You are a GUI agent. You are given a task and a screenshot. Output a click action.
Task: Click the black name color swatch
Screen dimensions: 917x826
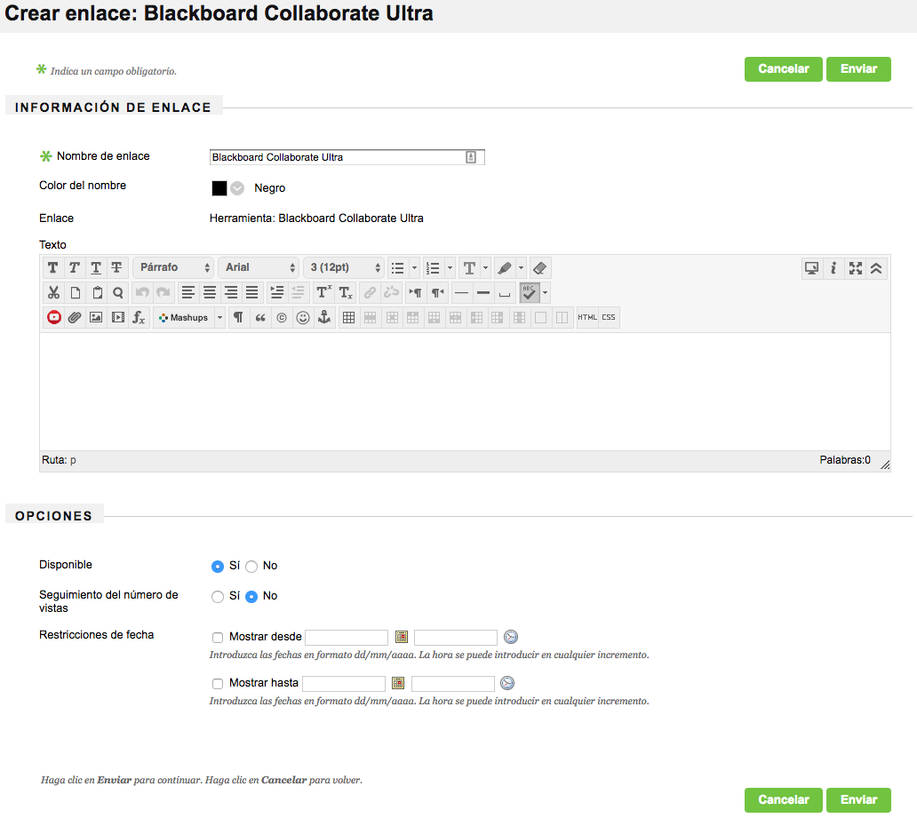[219, 188]
